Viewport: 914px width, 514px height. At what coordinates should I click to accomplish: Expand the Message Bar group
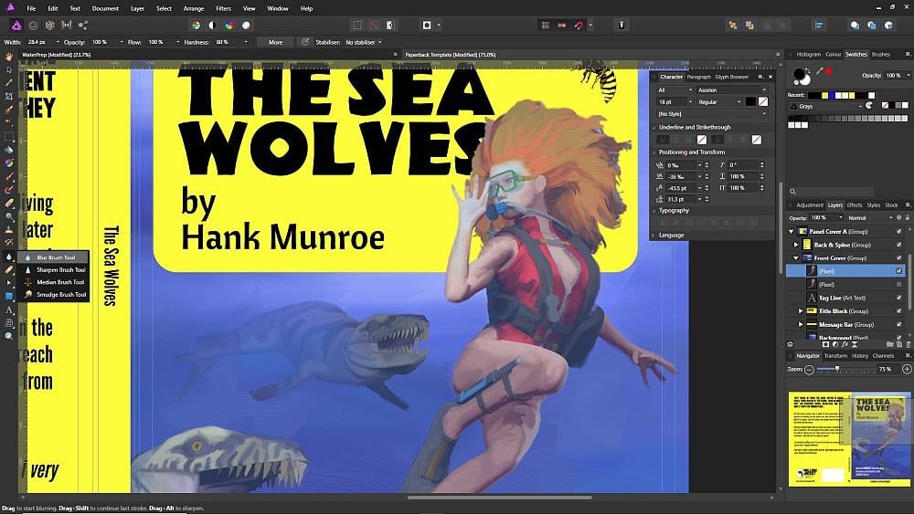tap(801, 324)
